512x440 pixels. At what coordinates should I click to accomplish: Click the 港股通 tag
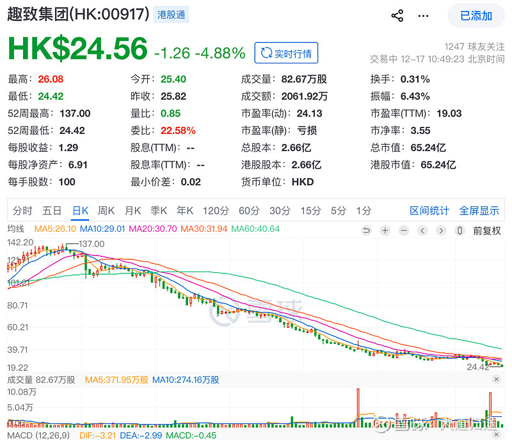coord(171,15)
